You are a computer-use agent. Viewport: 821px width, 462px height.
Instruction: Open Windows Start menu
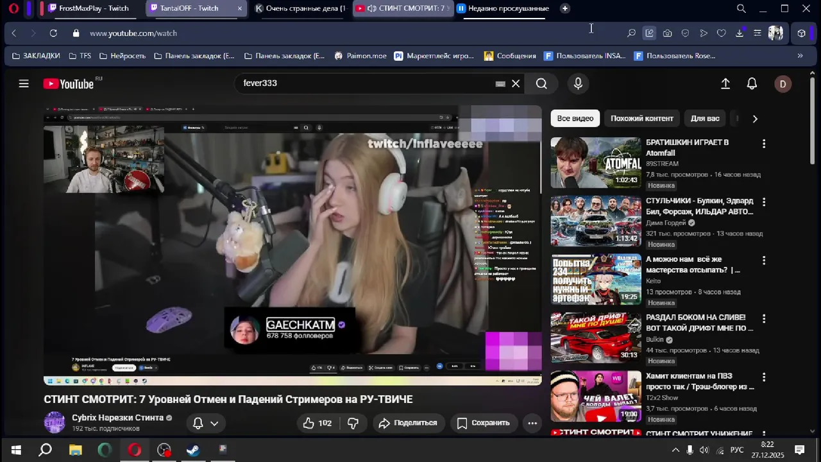pos(15,450)
